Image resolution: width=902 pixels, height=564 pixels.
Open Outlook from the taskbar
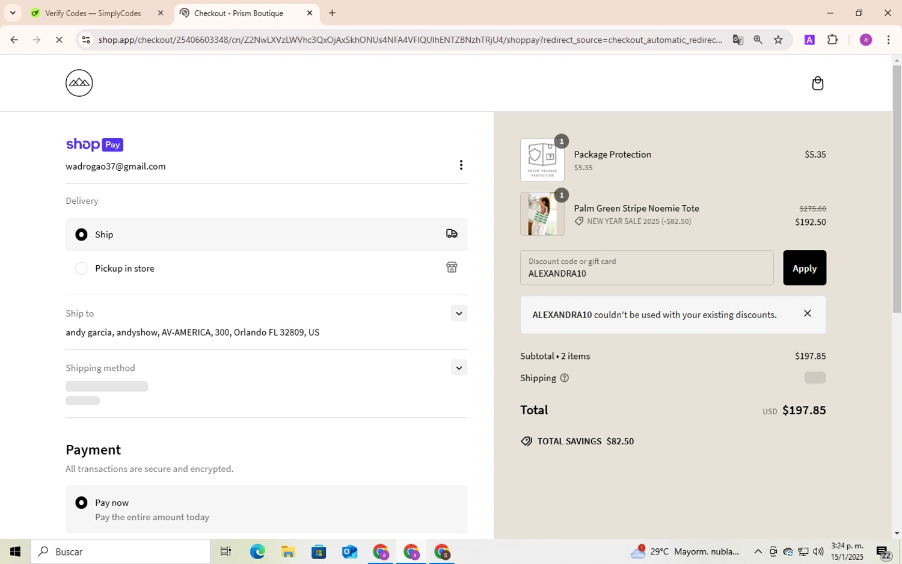(x=349, y=551)
